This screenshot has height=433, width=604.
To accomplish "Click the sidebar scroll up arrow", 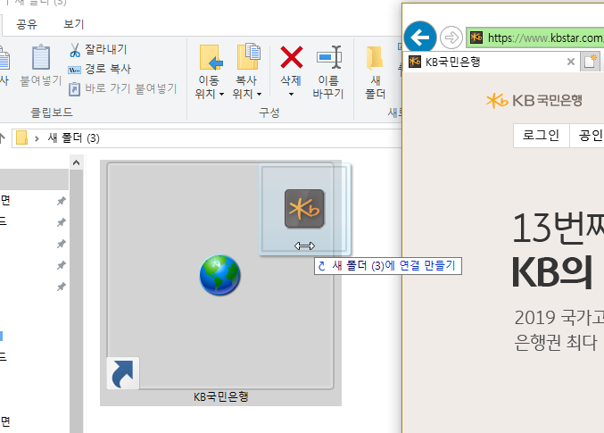I will tap(76, 162).
